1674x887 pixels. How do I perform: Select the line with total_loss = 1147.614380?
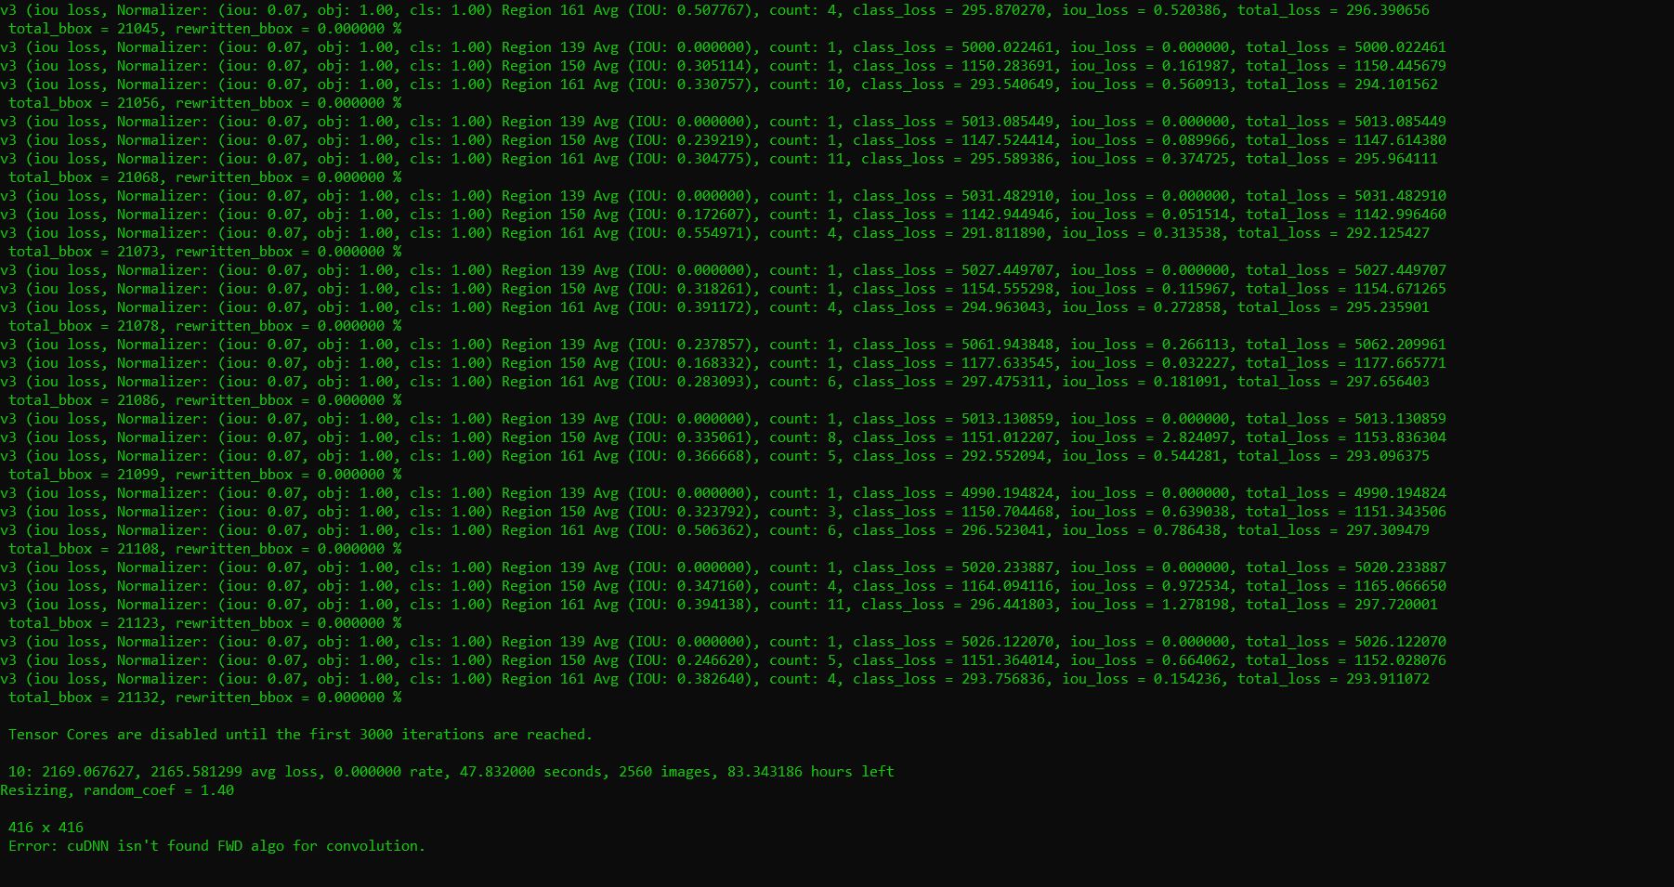pos(723,140)
